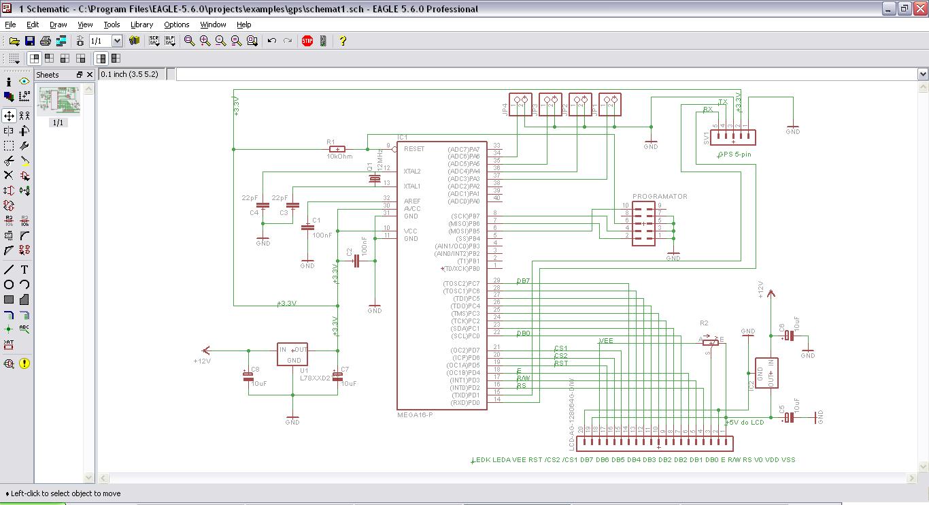Select the Move tool
This screenshot has height=505, width=929.
pos(9,116)
